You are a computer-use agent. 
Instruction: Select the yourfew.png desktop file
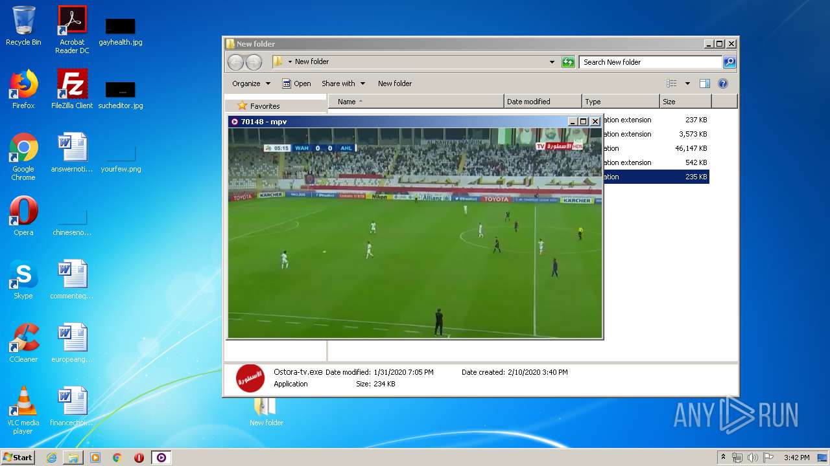tap(121, 158)
